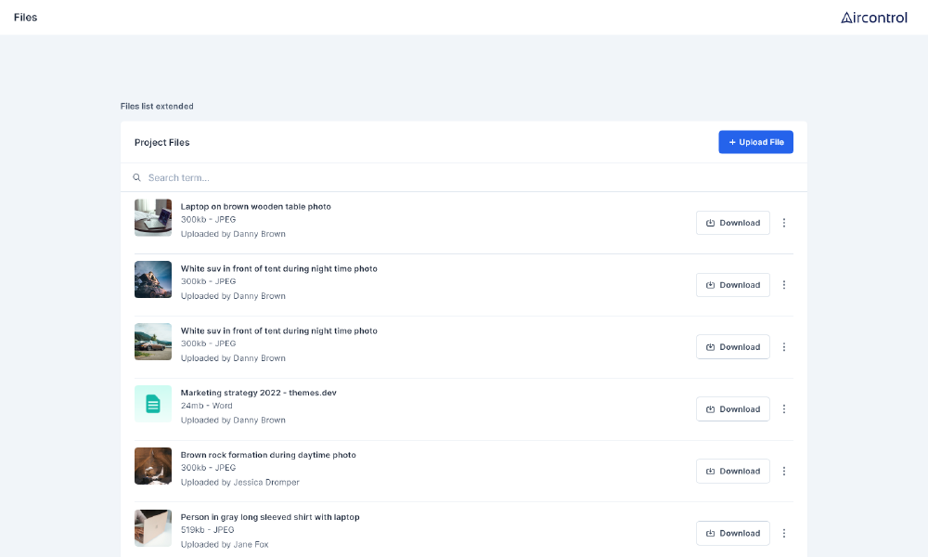The width and height of the screenshot is (928, 557).
Task: Download the Laptop on brown wooden table photo
Action: pyautogui.click(x=732, y=223)
